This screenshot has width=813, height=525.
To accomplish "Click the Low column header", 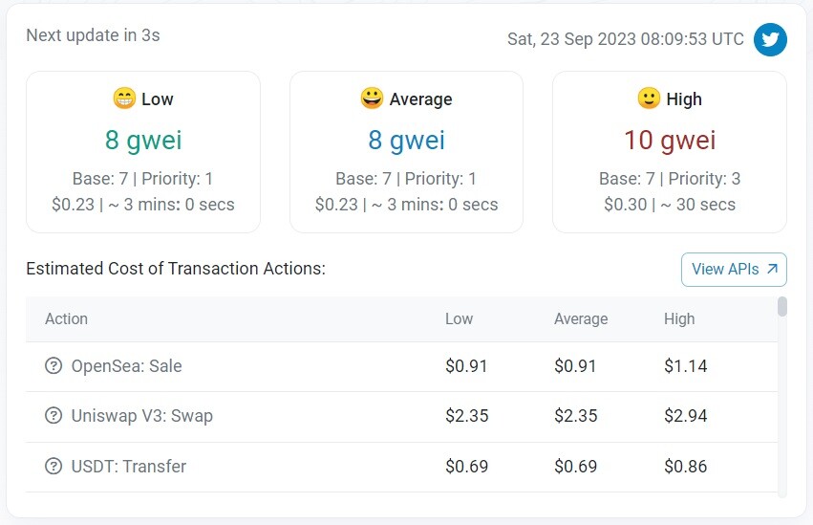I will pos(459,318).
